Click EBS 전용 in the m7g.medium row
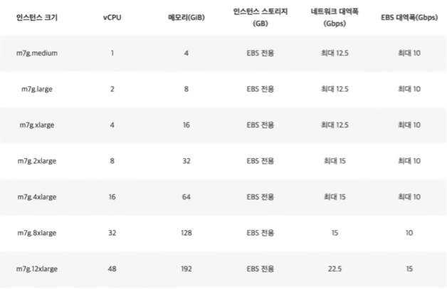Viewport: 447px width, 290px height. [261, 53]
